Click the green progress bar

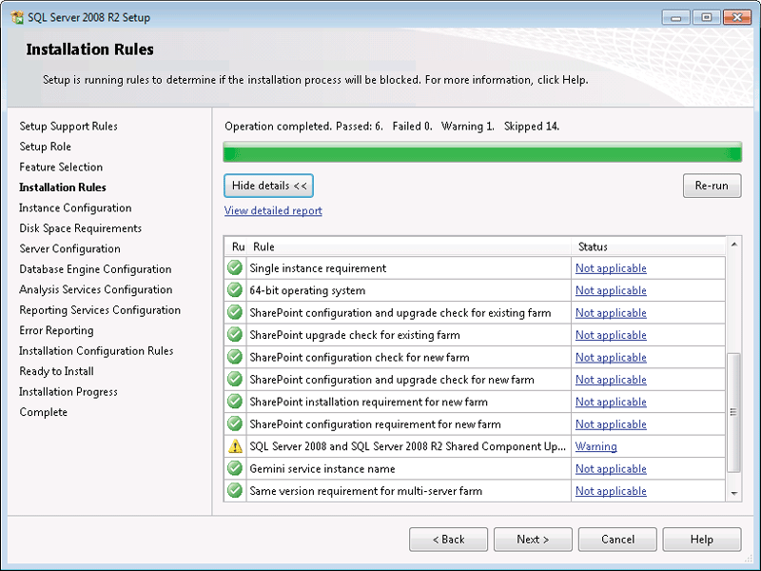pyautogui.click(x=482, y=152)
